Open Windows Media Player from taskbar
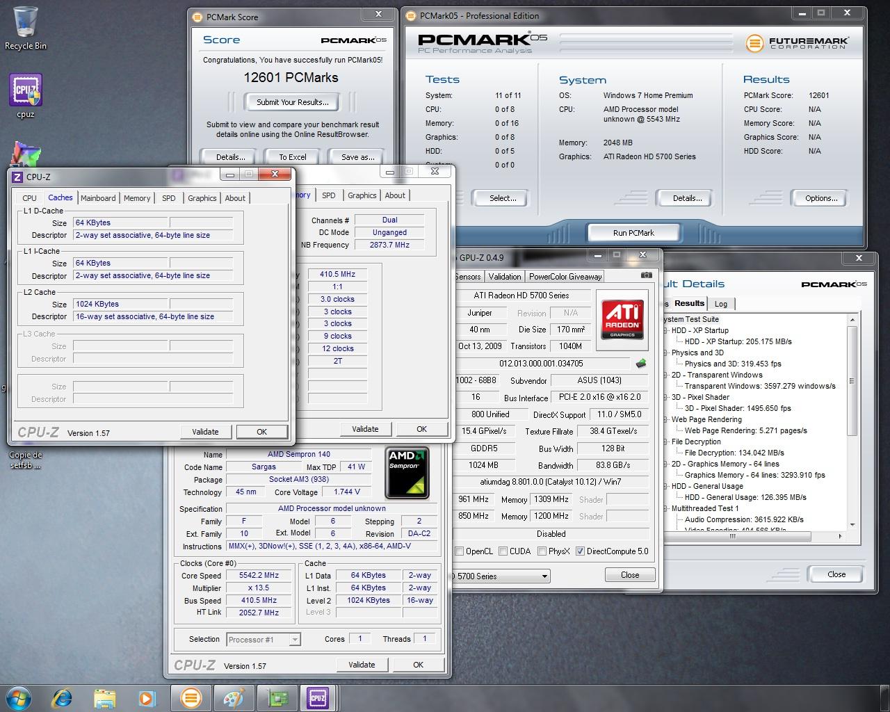This screenshot has height=712, width=890. 147,698
